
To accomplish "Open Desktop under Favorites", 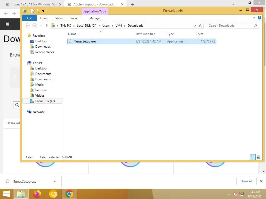I will pyautogui.click(x=41, y=41).
